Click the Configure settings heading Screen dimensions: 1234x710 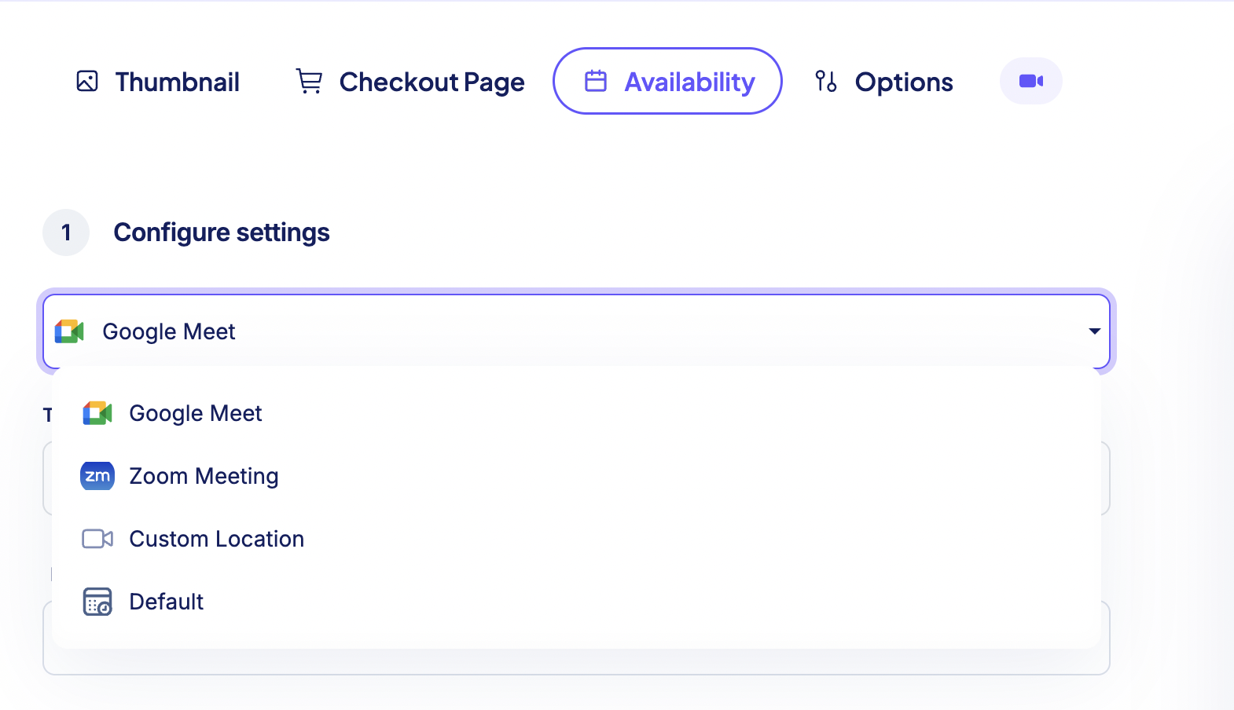[222, 232]
